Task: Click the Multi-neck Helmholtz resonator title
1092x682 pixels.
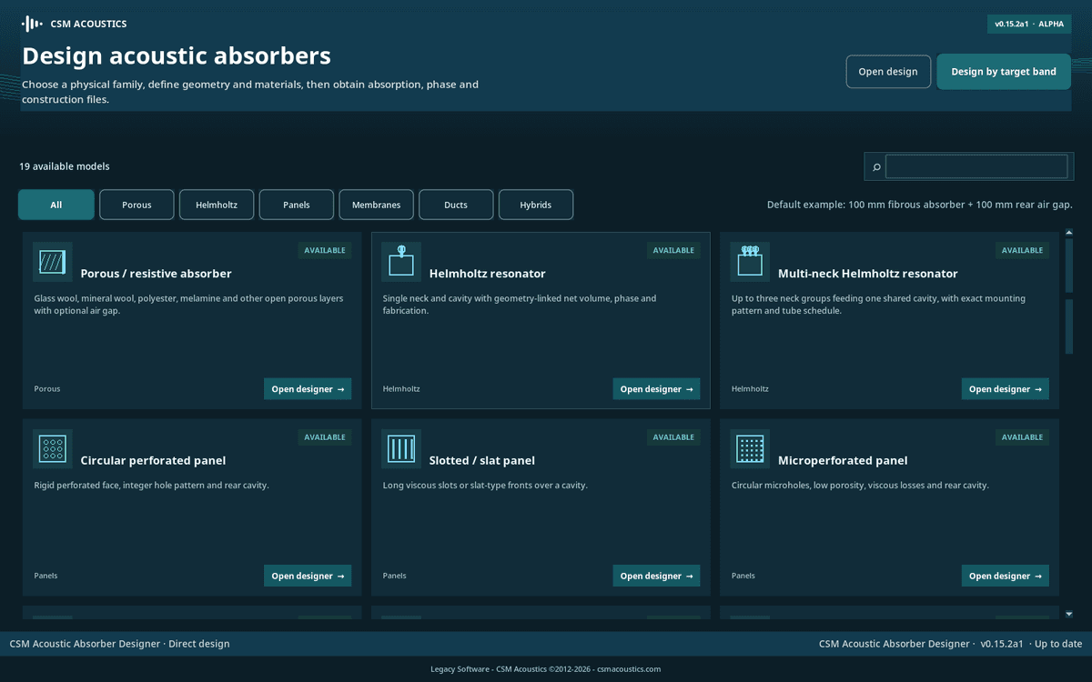Action: (868, 274)
